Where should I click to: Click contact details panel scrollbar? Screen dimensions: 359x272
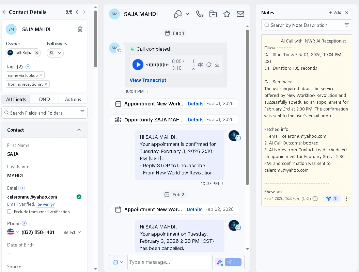(95, 39)
